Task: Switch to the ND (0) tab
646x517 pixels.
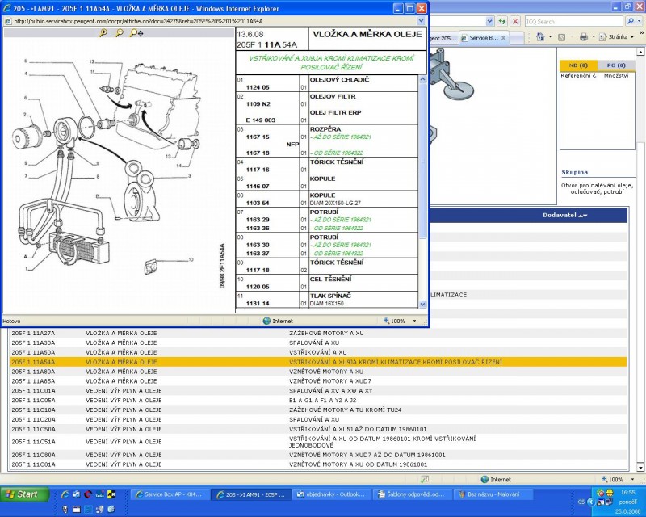Action: tap(578, 65)
